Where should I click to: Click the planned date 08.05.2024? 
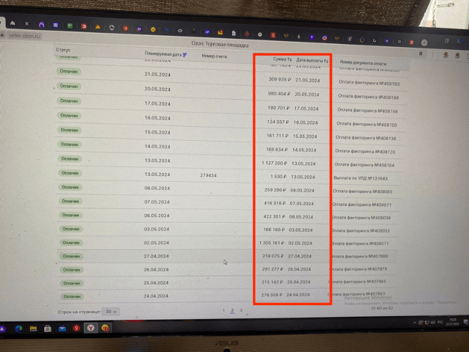(x=157, y=188)
